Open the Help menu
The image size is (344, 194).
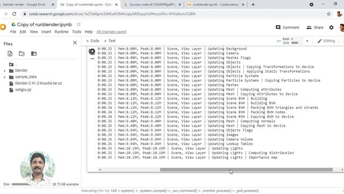89,32
